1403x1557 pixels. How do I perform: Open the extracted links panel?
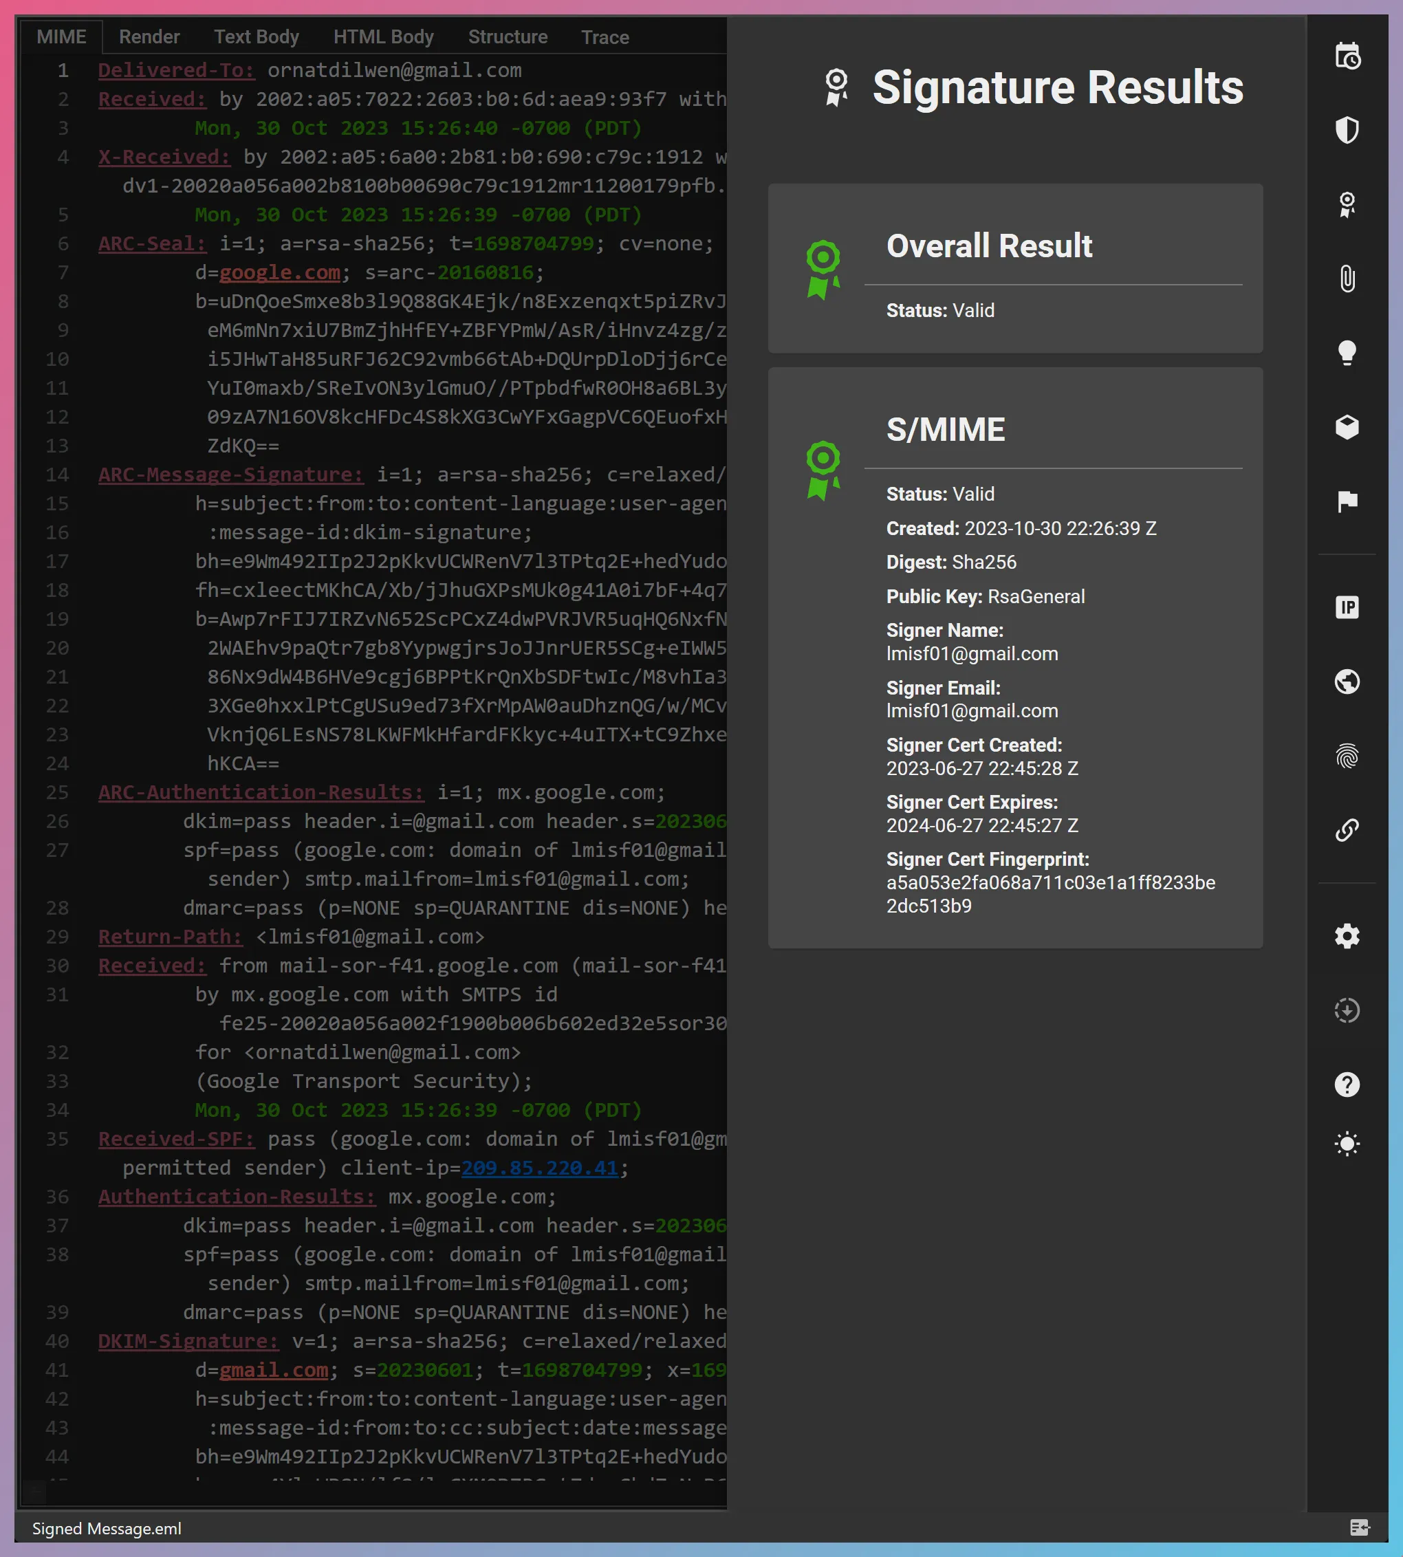coord(1347,830)
